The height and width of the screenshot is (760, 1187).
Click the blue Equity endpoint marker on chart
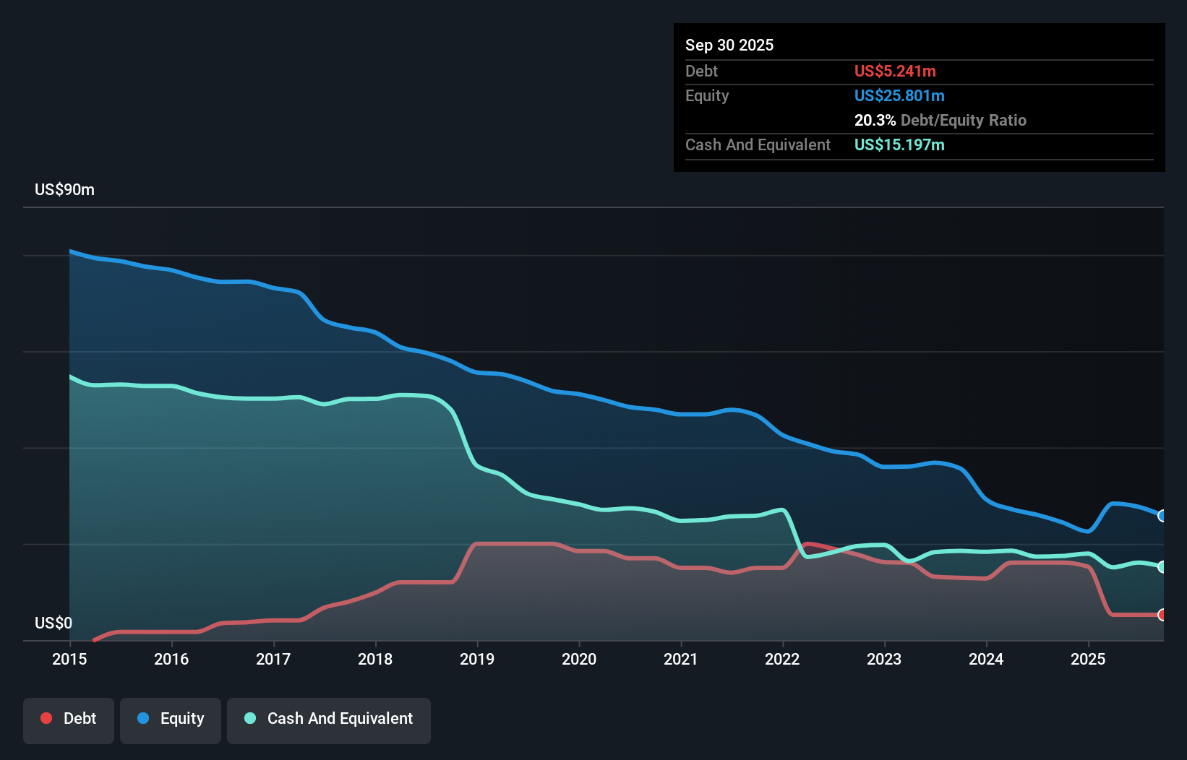1162,517
